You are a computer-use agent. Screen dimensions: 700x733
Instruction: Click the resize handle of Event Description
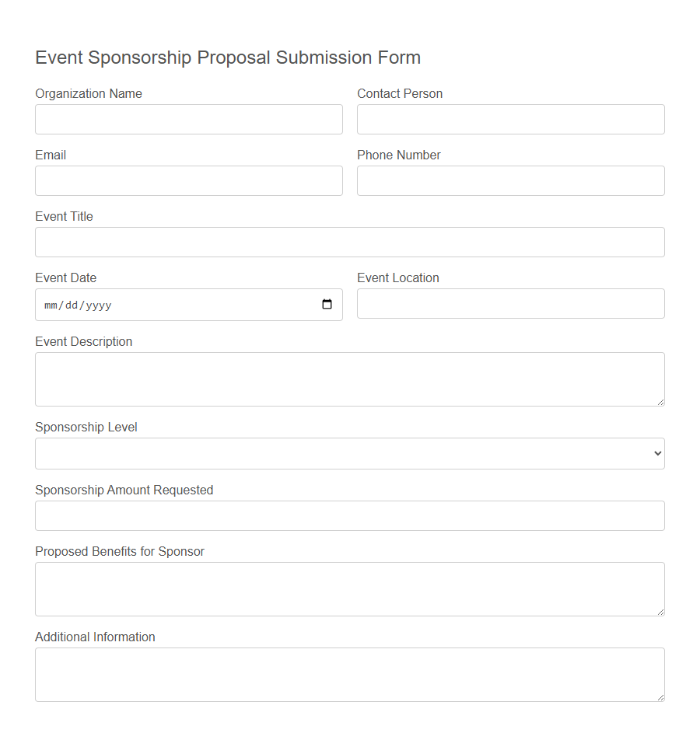(662, 403)
